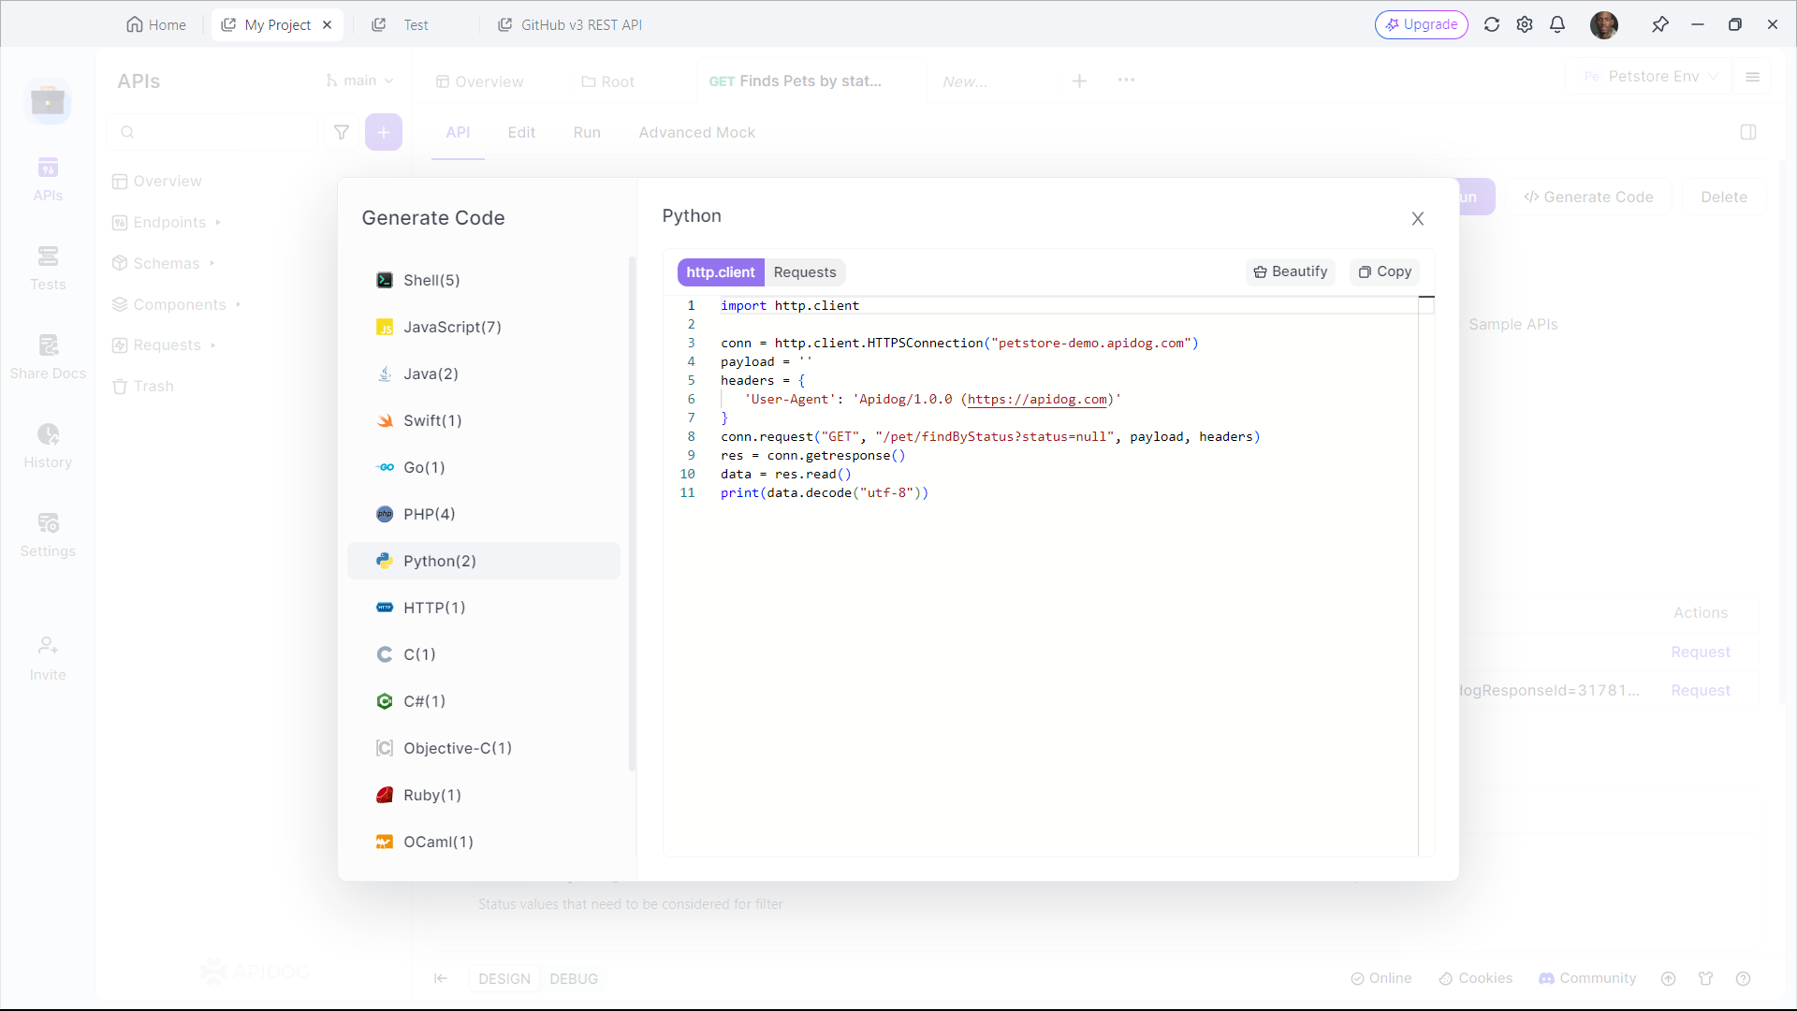Add a new tab with plus icon
The height and width of the screenshot is (1011, 1797).
(x=1079, y=81)
